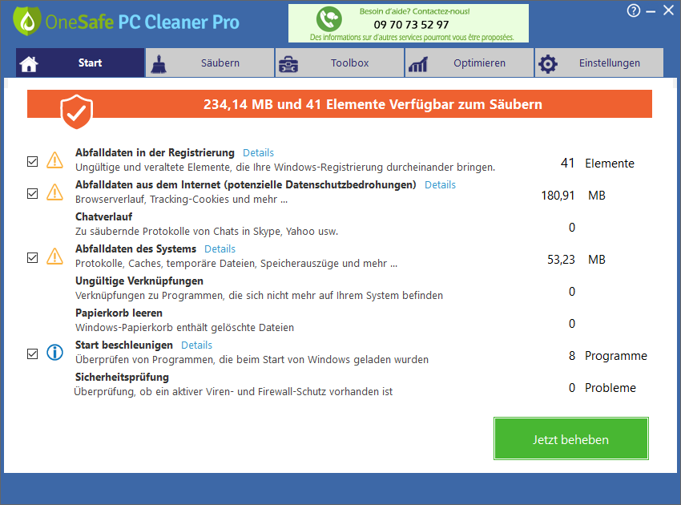The image size is (681, 505).
Task: Click the info icon beside Start beschleunigen
Action: point(54,353)
